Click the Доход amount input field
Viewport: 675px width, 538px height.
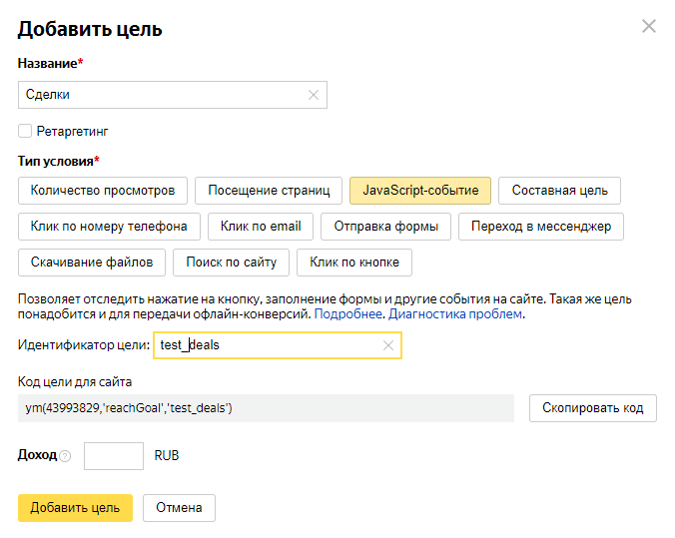[114, 456]
